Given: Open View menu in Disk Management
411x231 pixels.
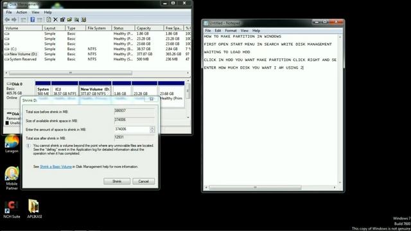Looking at the screenshot, I should (35, 12).
